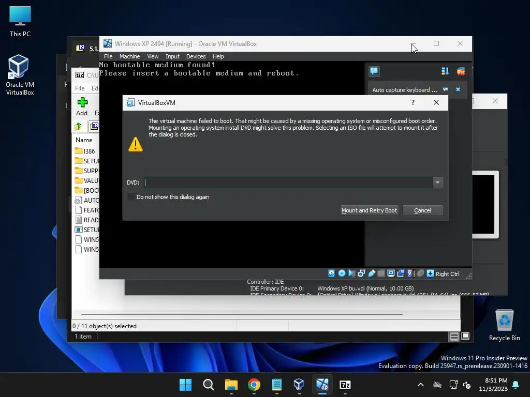This screenshot has height=397, width=530.
Task: Click the recording indicator icon in VM status bar
Action: tap(401, 273)
